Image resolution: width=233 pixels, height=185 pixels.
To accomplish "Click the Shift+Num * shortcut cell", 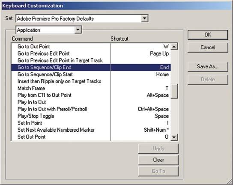I will point(140,130).
